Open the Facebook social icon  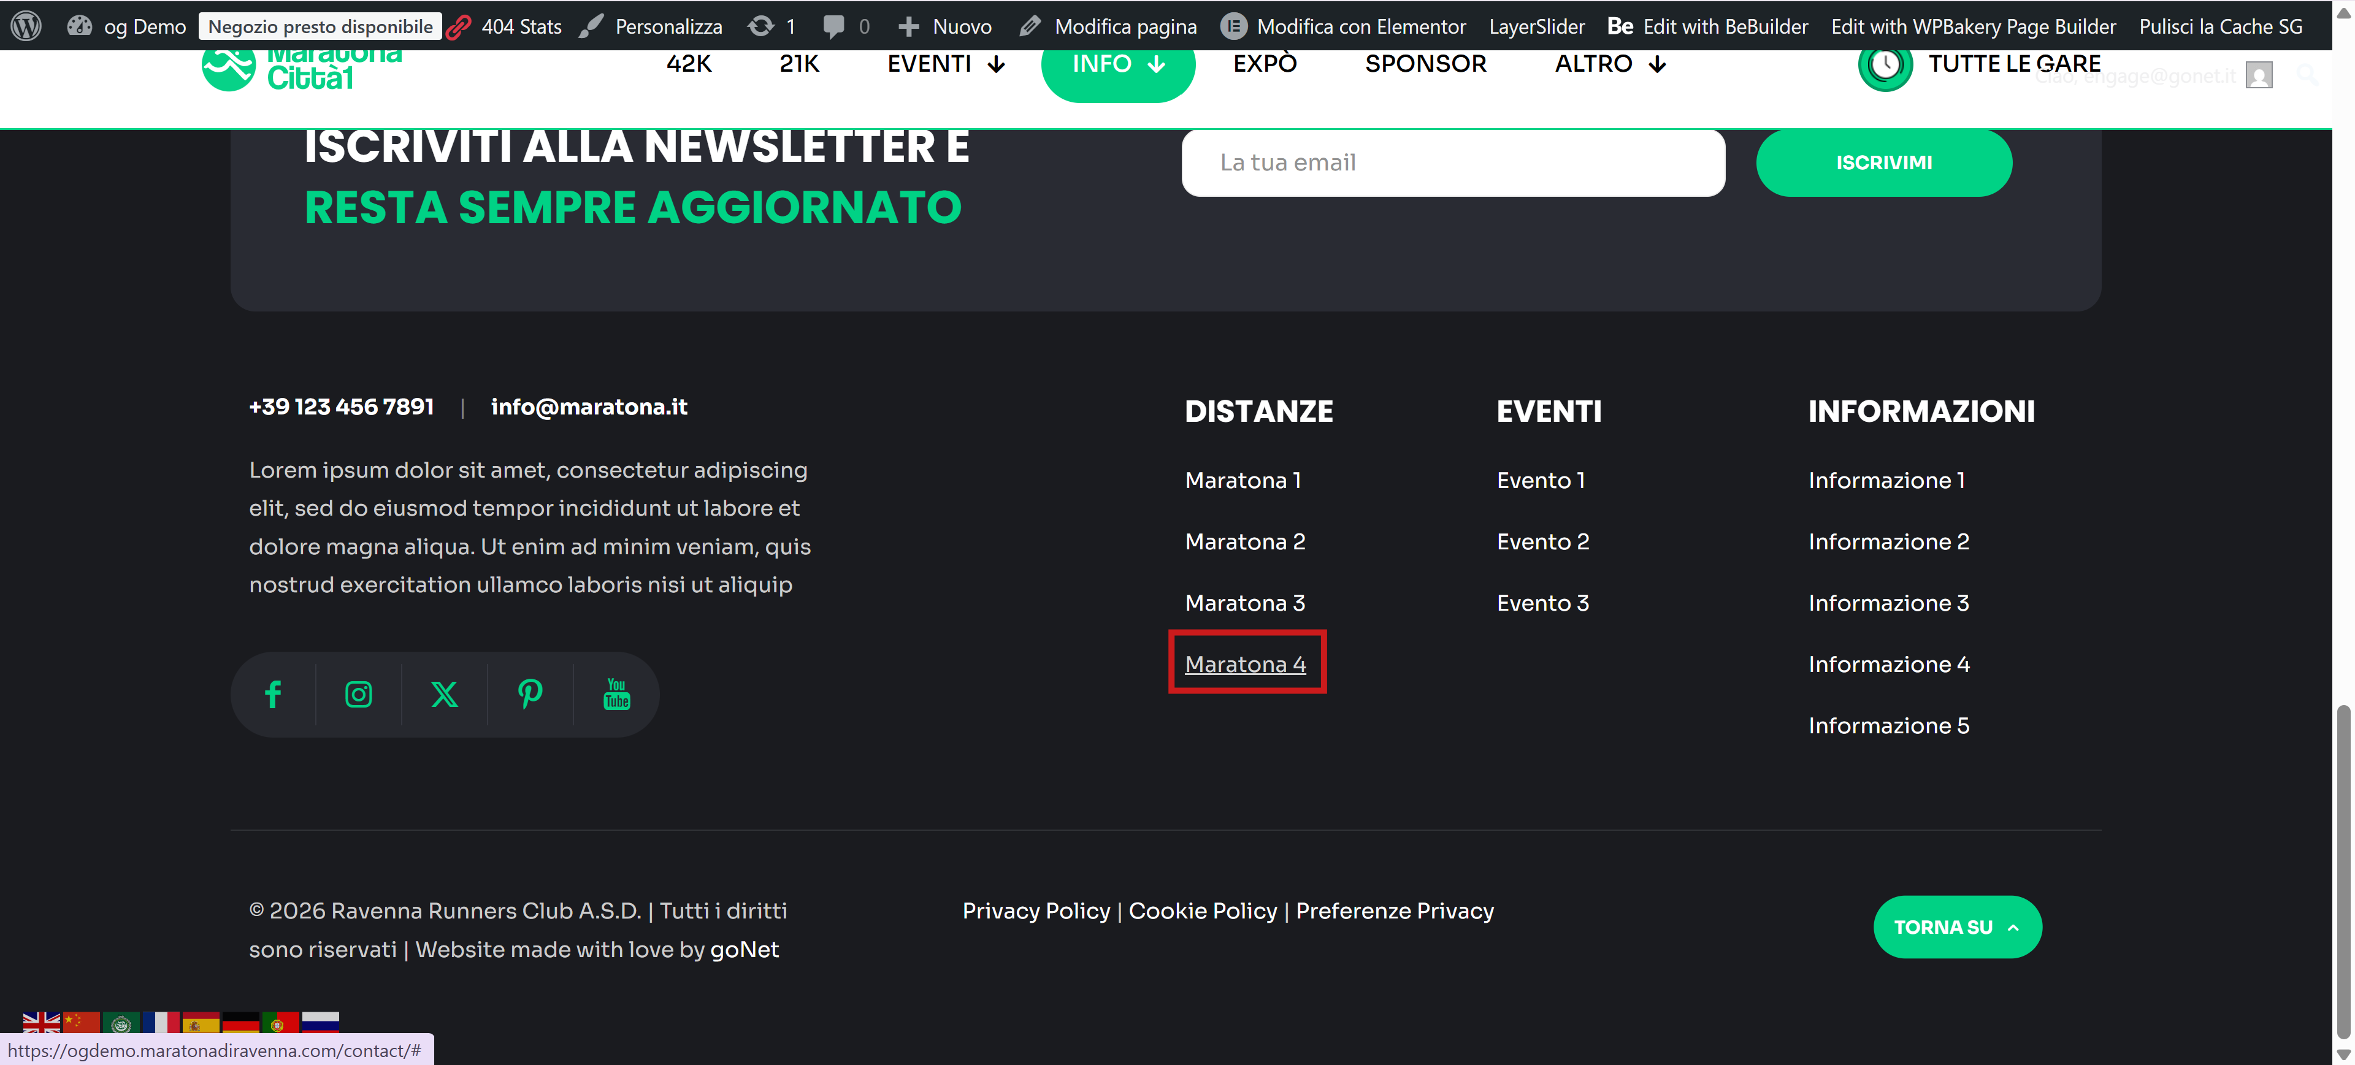272,695
